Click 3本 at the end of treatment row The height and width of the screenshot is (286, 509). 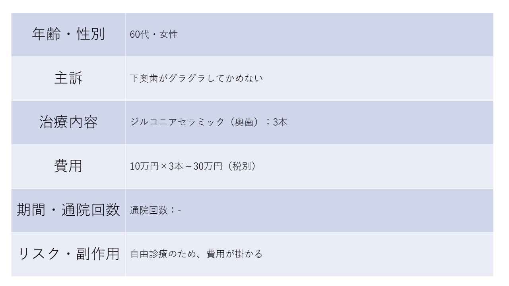point(280,122)
